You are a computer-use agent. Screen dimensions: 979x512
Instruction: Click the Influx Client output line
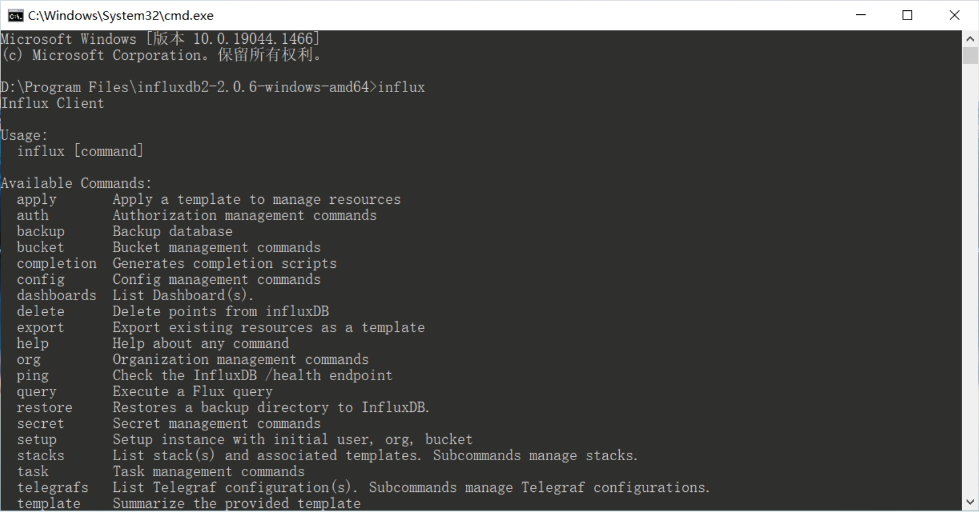point(52,104)
